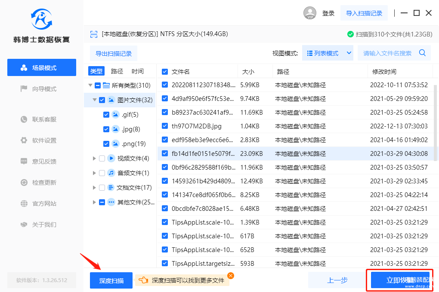Screen dimensions: 439x292
Task: Check the 文档文件(17) checkbox
Action: click(x=102, y=188)
